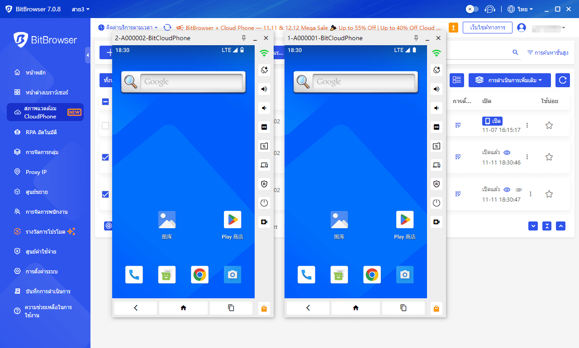This screenshot has width=579, height=348.
Task: Uncheck the second row's checked checkbox
Action: pos(105,157)
